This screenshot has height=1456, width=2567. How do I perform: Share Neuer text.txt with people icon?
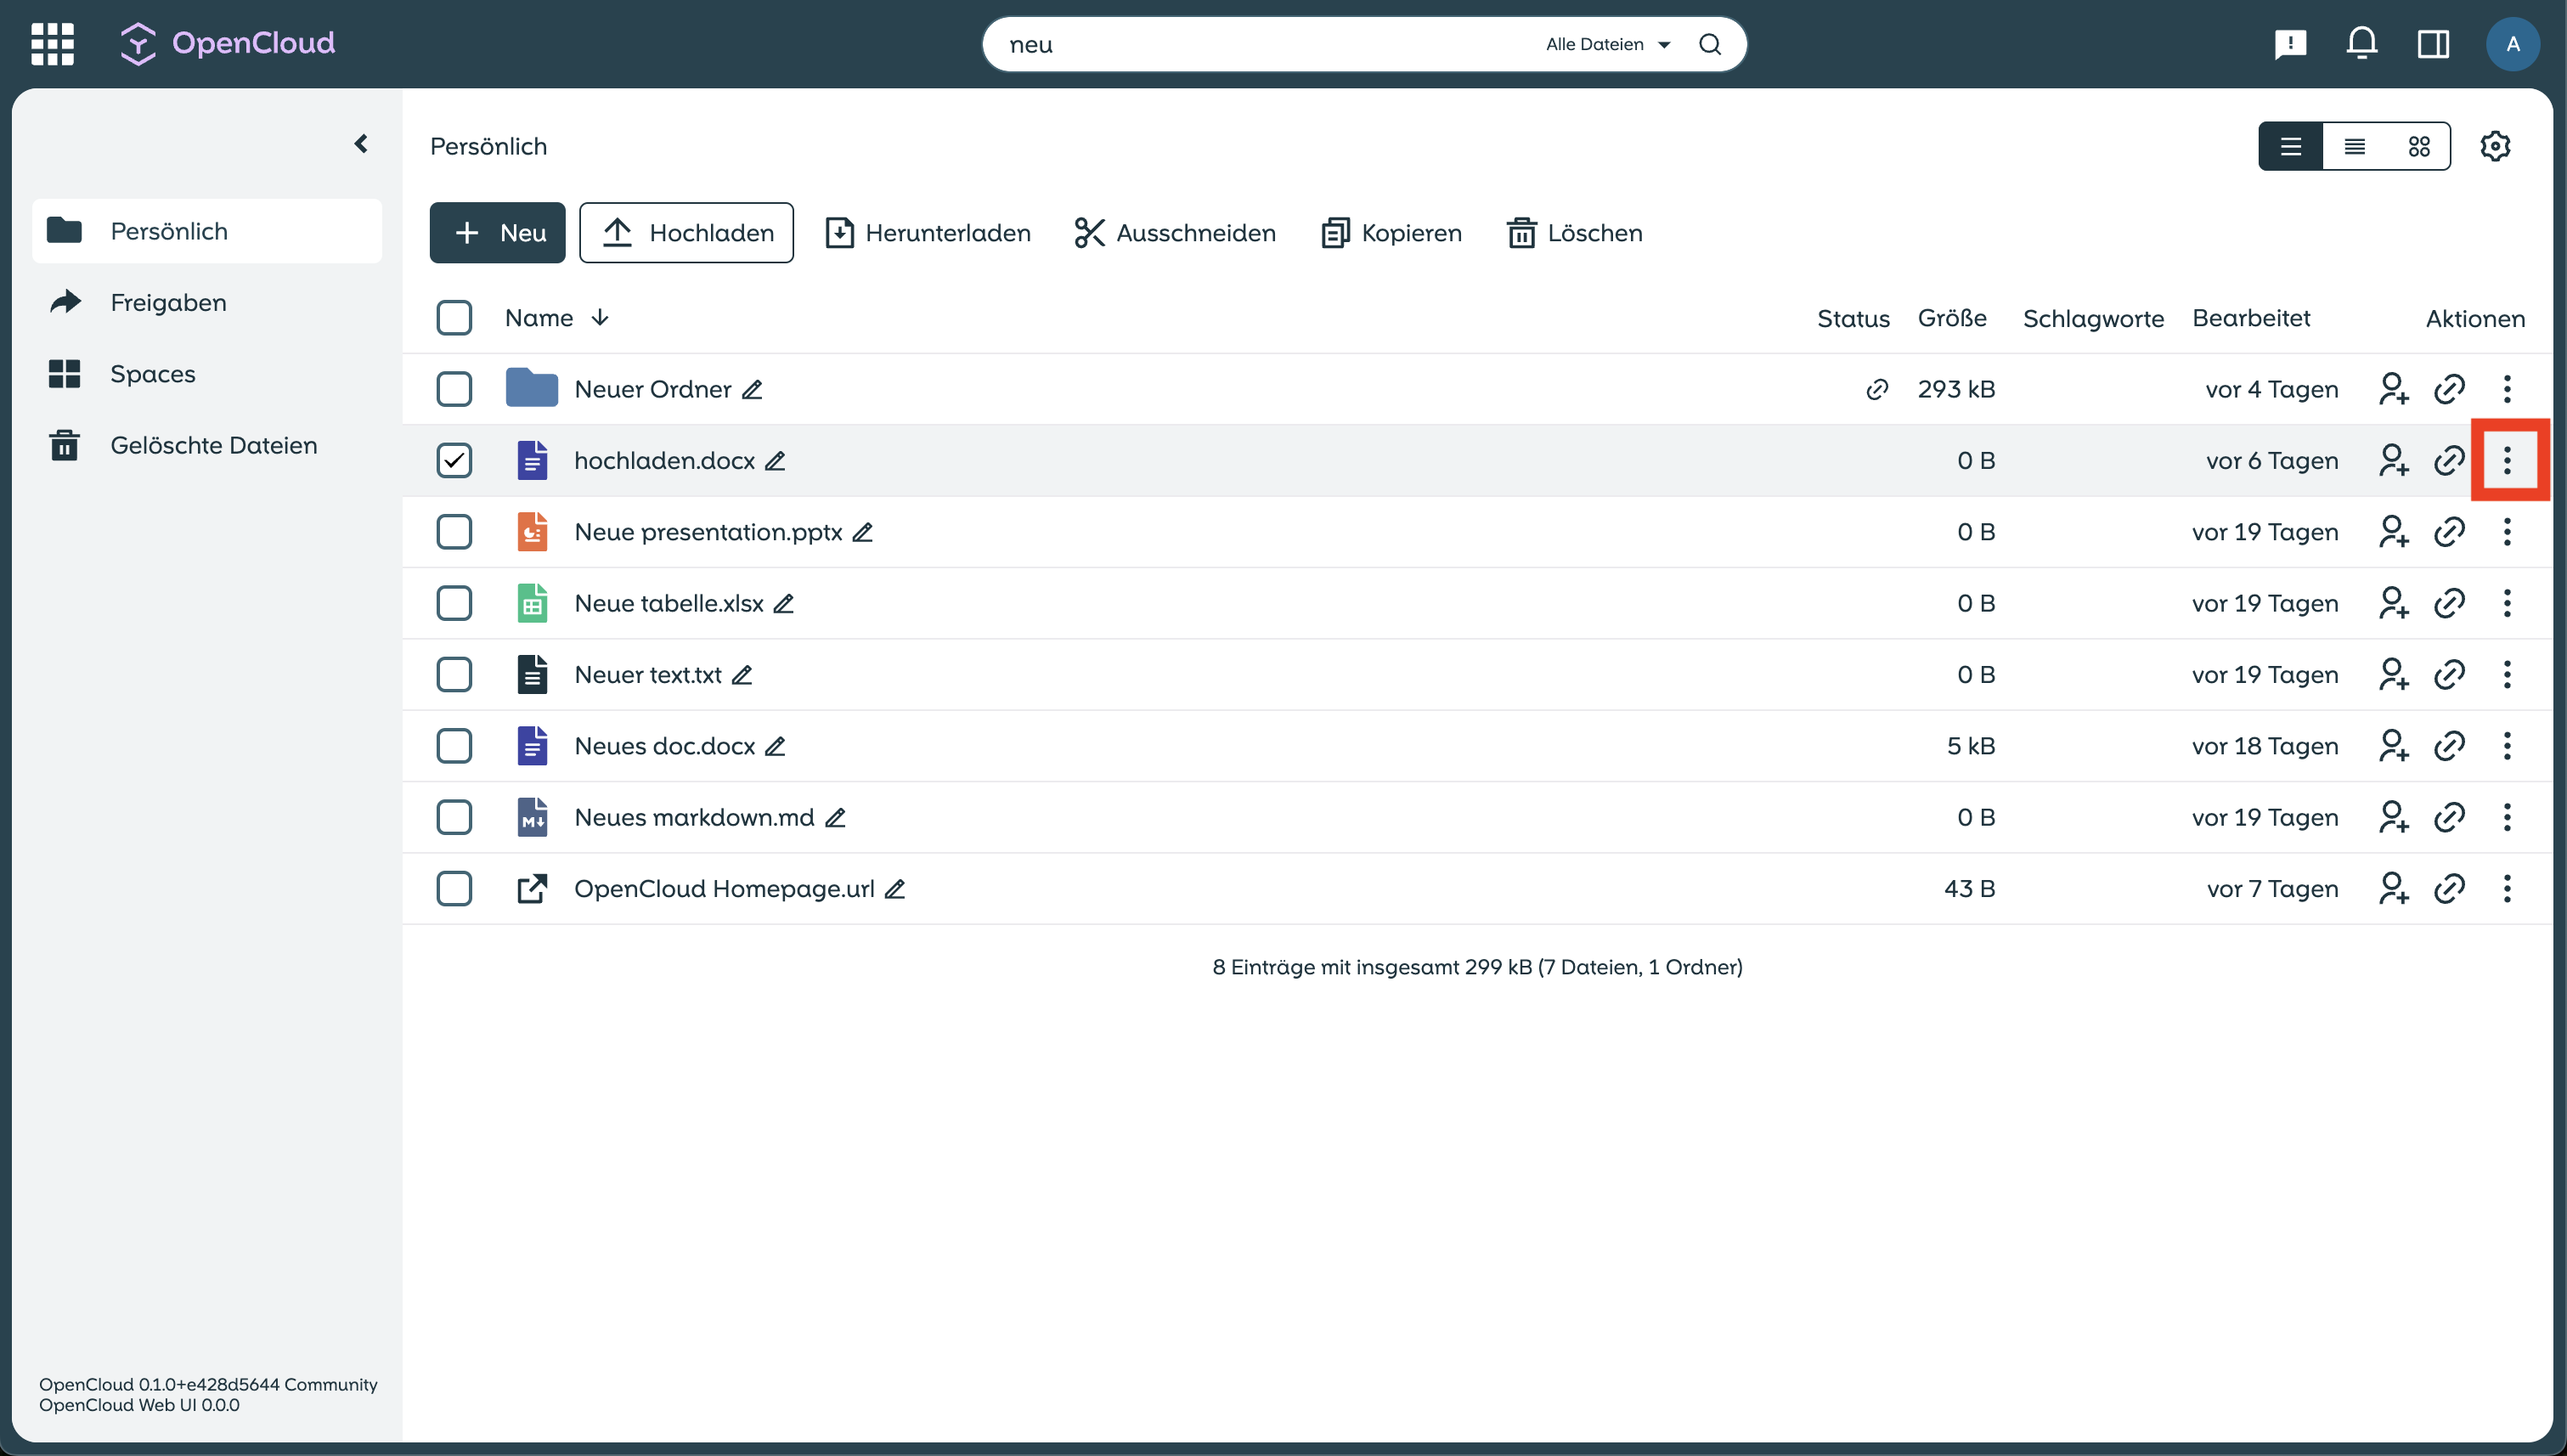pos(2393,675)
